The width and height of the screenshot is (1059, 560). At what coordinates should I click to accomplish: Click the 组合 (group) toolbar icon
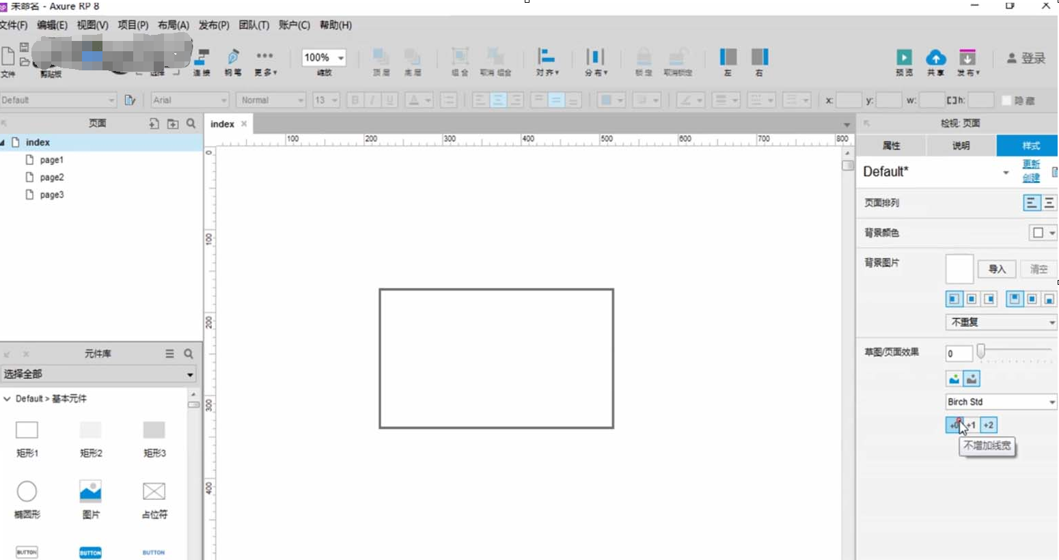pyautogui.click(x=458, y=58)
